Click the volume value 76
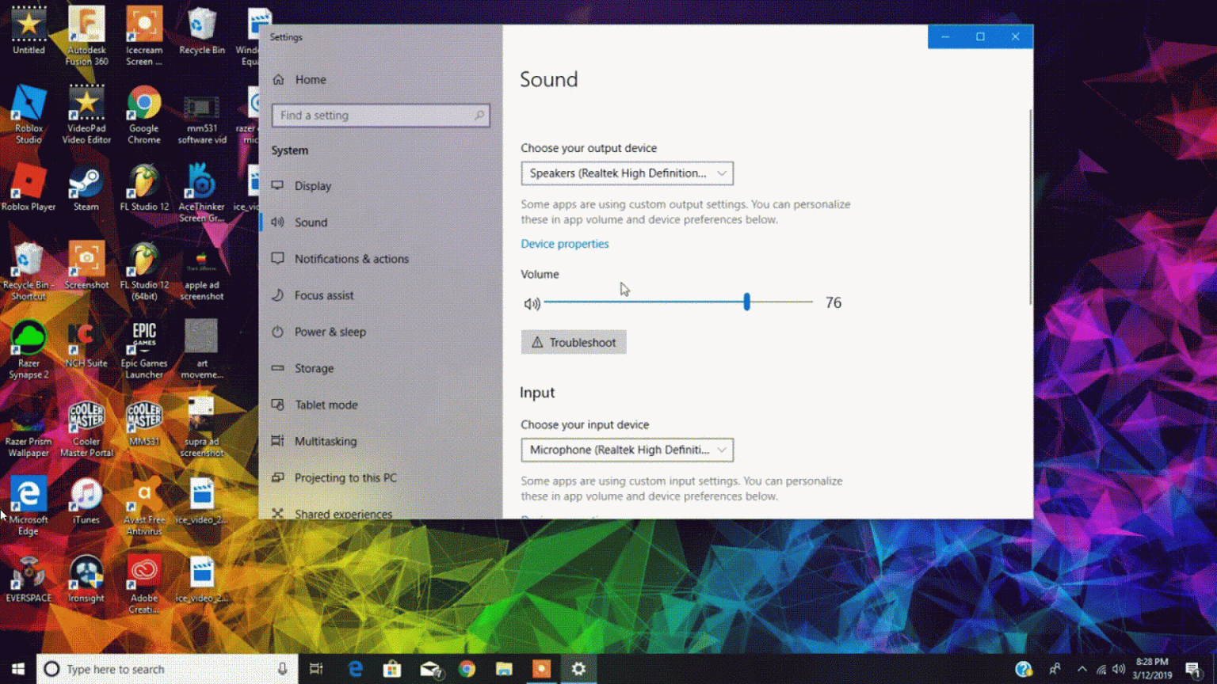 click(x=834, y=302)
